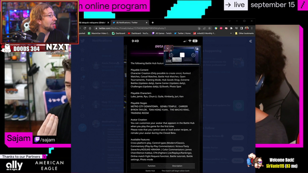
Task: Open the browser home page icon
Action: click(x=90, y=28)
